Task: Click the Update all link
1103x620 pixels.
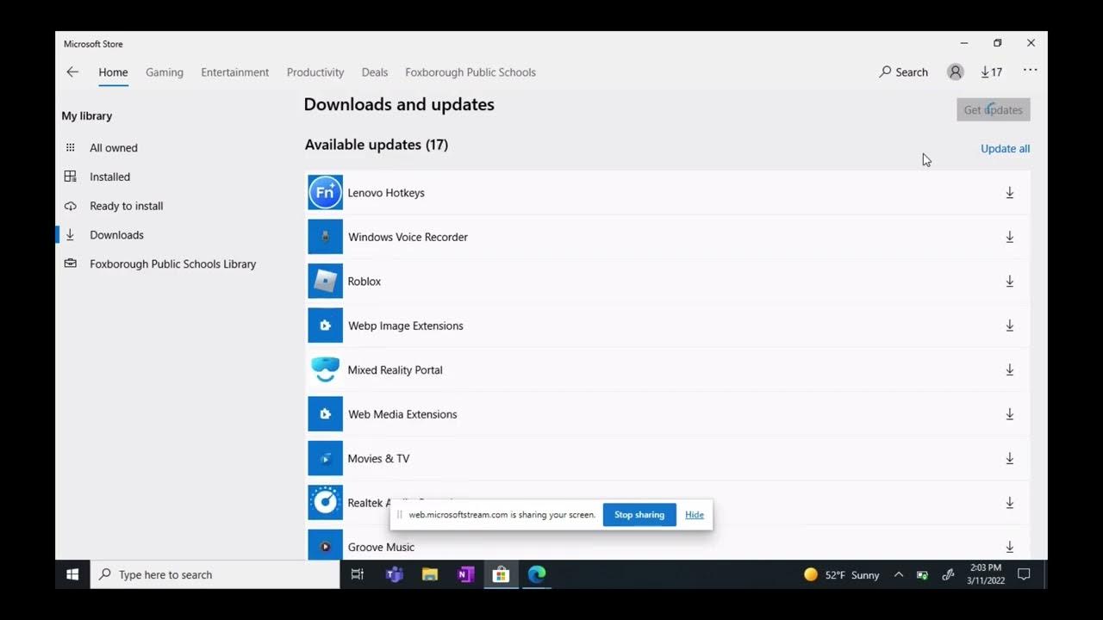Action: click(x=1006, y=148)
